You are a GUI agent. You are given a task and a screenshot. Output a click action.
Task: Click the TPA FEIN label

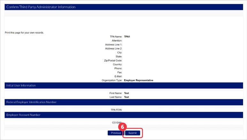click(116, 110)
